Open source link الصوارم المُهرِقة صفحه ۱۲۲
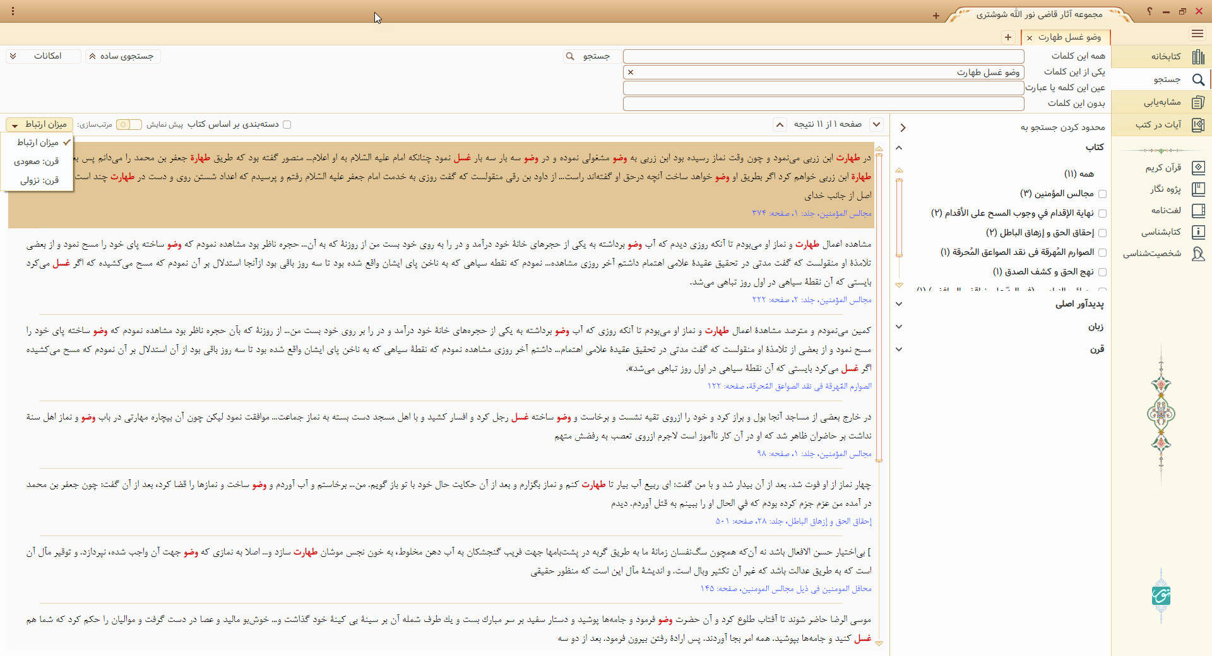1212x656 pixels. tap(789, 386)
